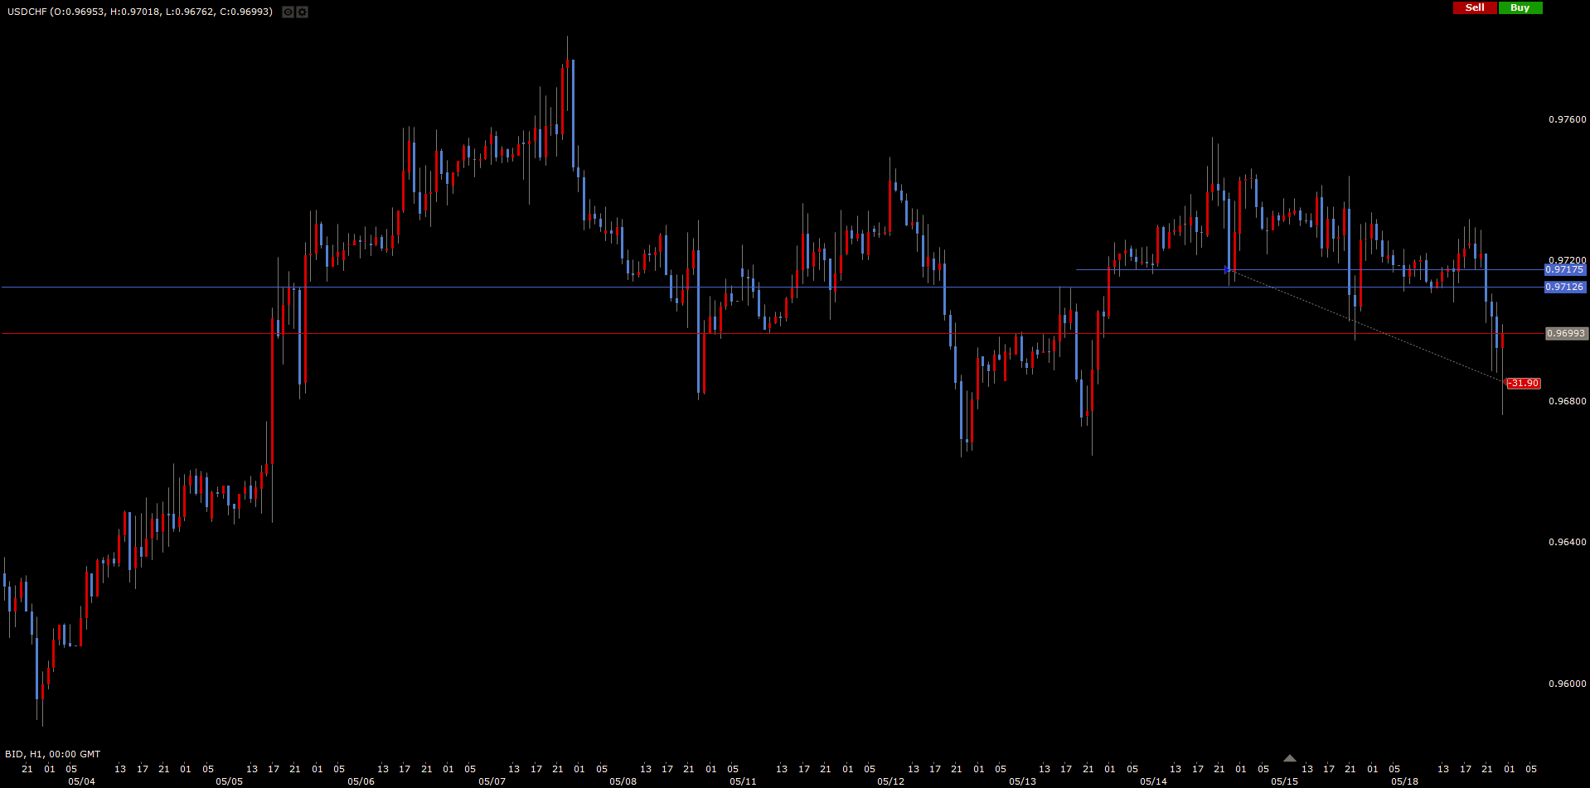
Task: Click the USDCHF symbol title text
Action: tap(25, 12)
